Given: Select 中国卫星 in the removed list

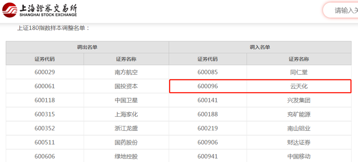Looking at the screenshot, I should point(126,100).
